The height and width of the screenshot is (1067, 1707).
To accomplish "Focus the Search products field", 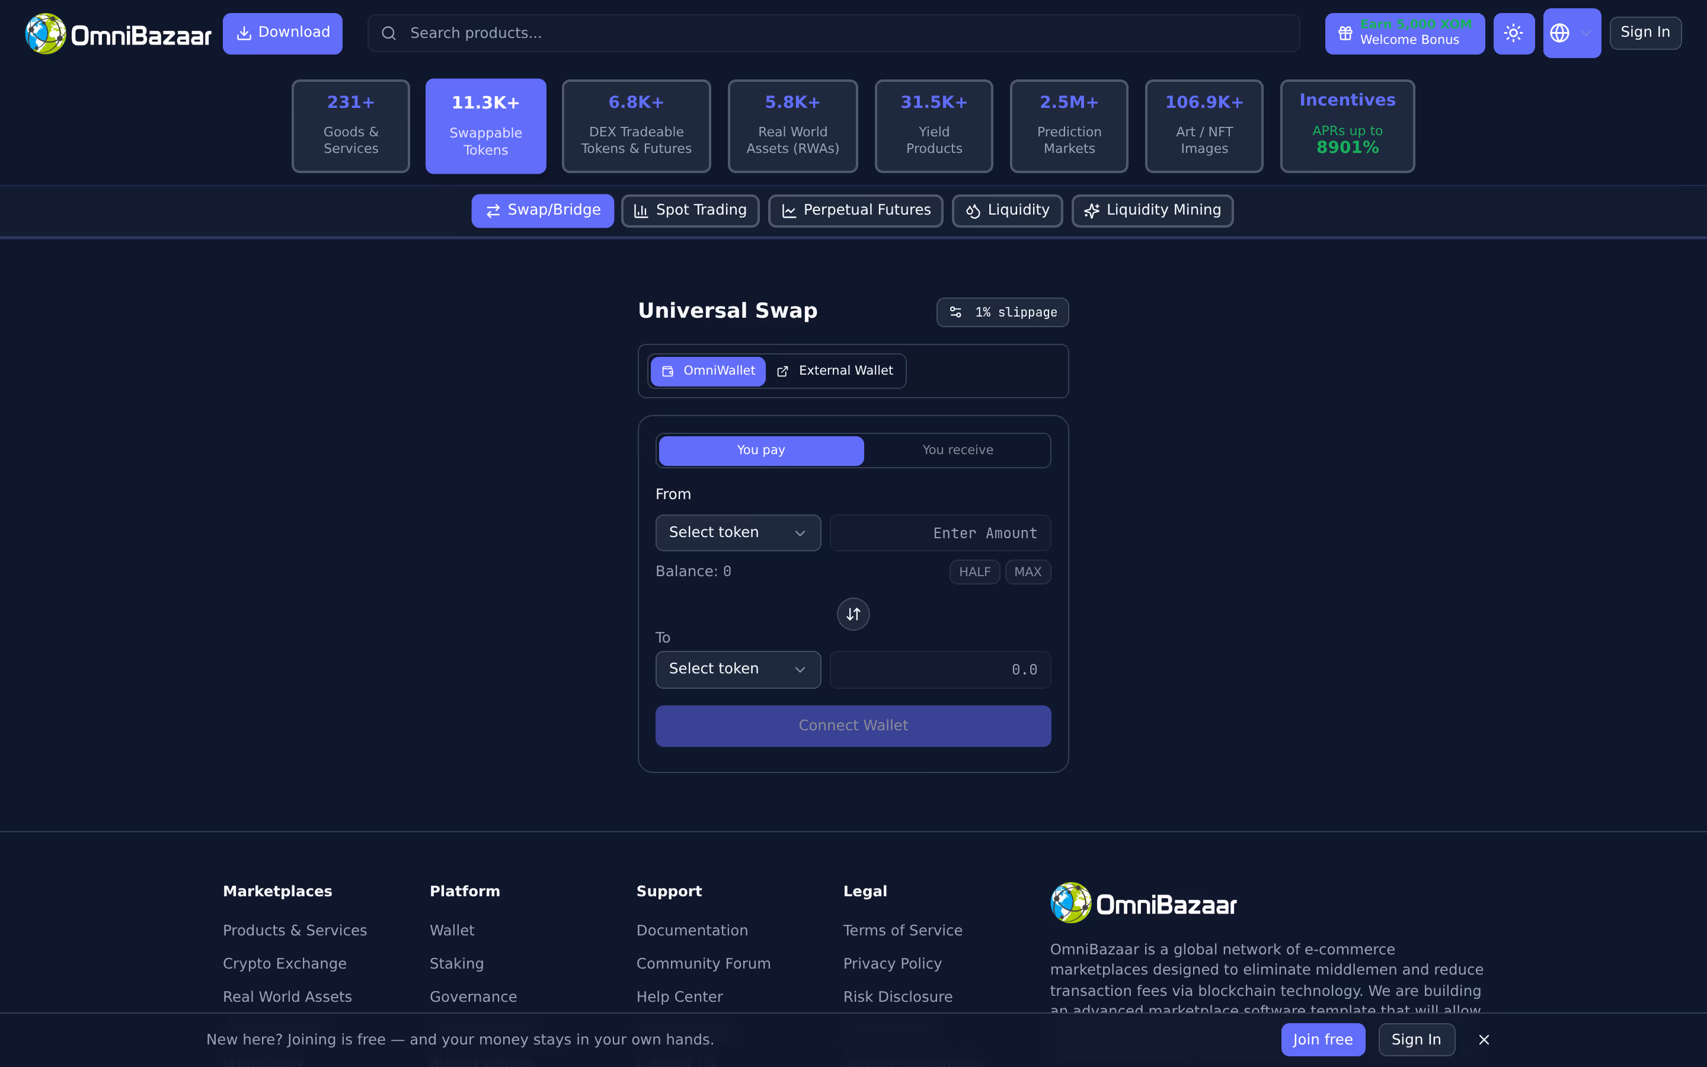I will [x=833, y=33].
